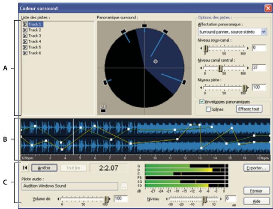273x209 pixels.
Task: Increase Niveau canal central with right arrow
Action: (248, 68)
